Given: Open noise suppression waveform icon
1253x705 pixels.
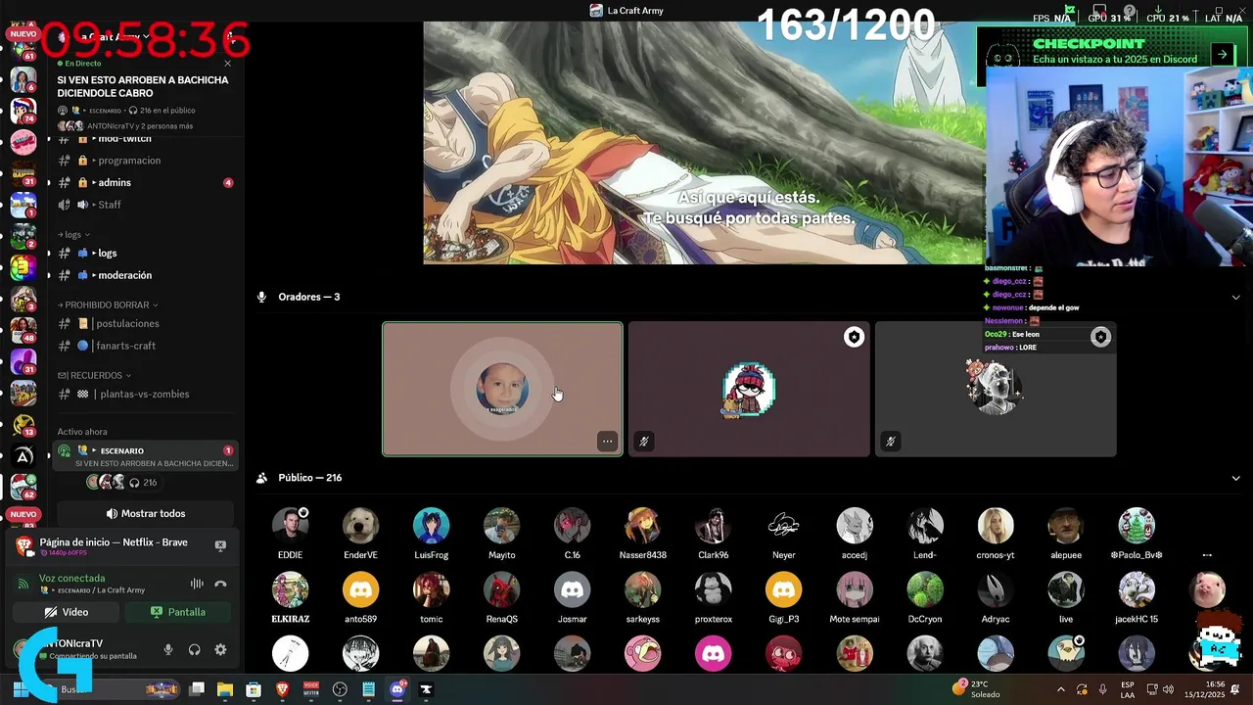Looking at the screenshot, I should (197, 584).
